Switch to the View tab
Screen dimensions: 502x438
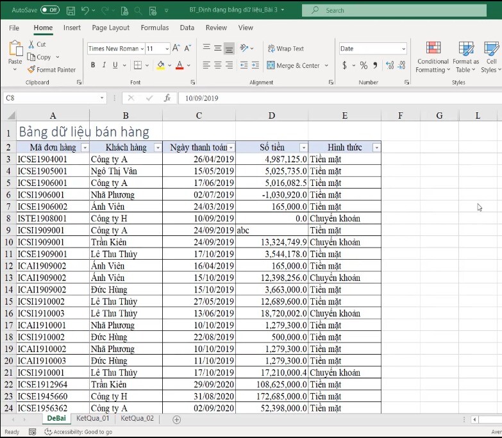click(246, 28)
